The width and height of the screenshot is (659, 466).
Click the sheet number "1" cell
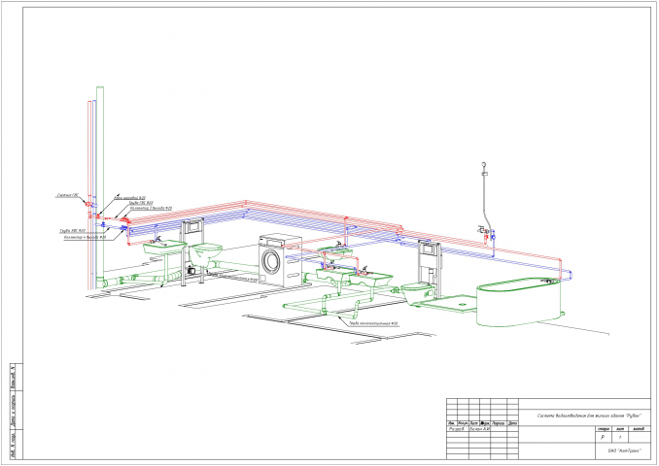620,437
